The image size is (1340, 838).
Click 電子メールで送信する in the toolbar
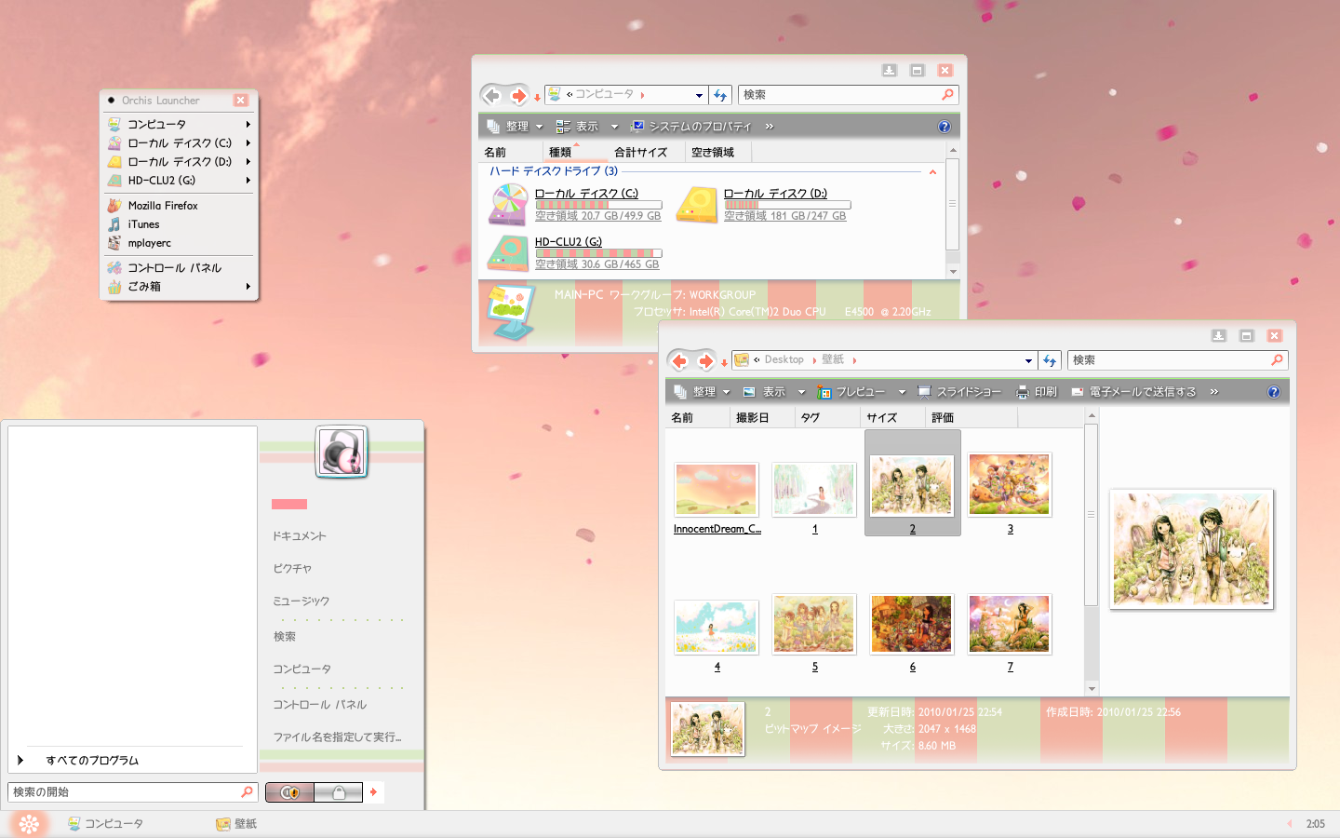coord(1133,392)
